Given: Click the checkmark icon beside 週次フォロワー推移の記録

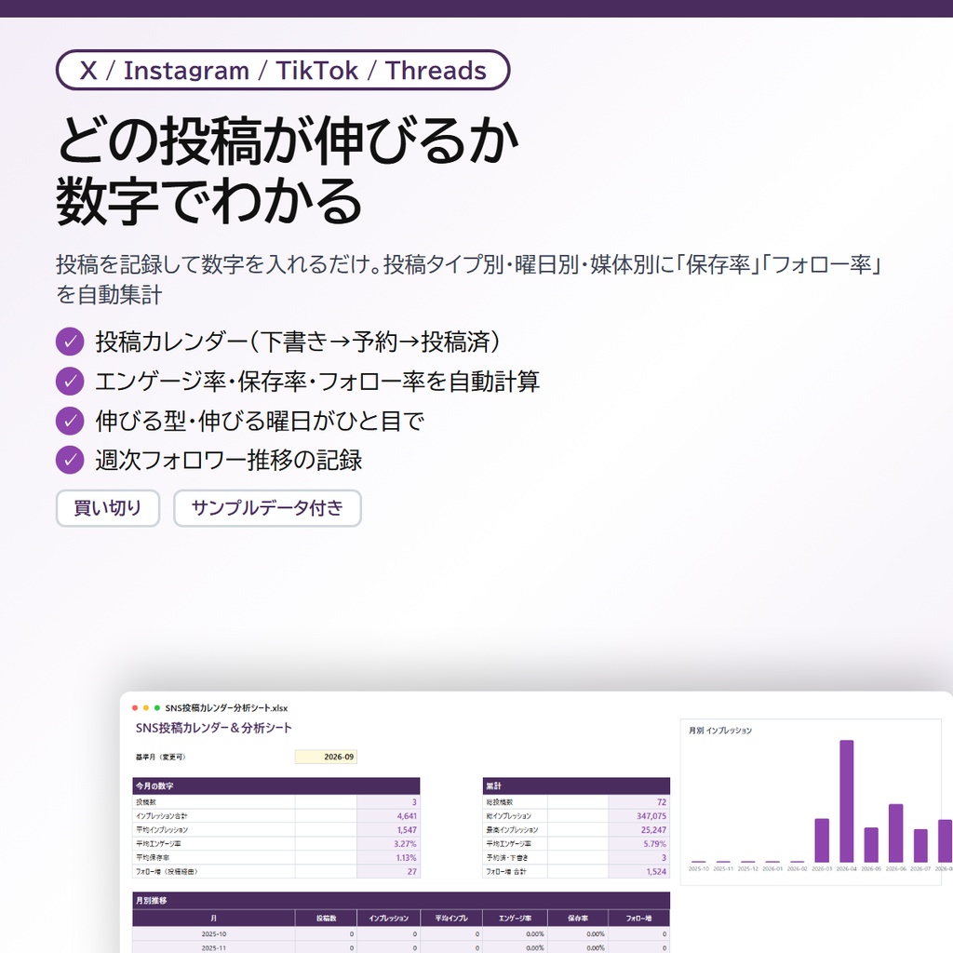Looking at the screenshot, I should 70,460.
